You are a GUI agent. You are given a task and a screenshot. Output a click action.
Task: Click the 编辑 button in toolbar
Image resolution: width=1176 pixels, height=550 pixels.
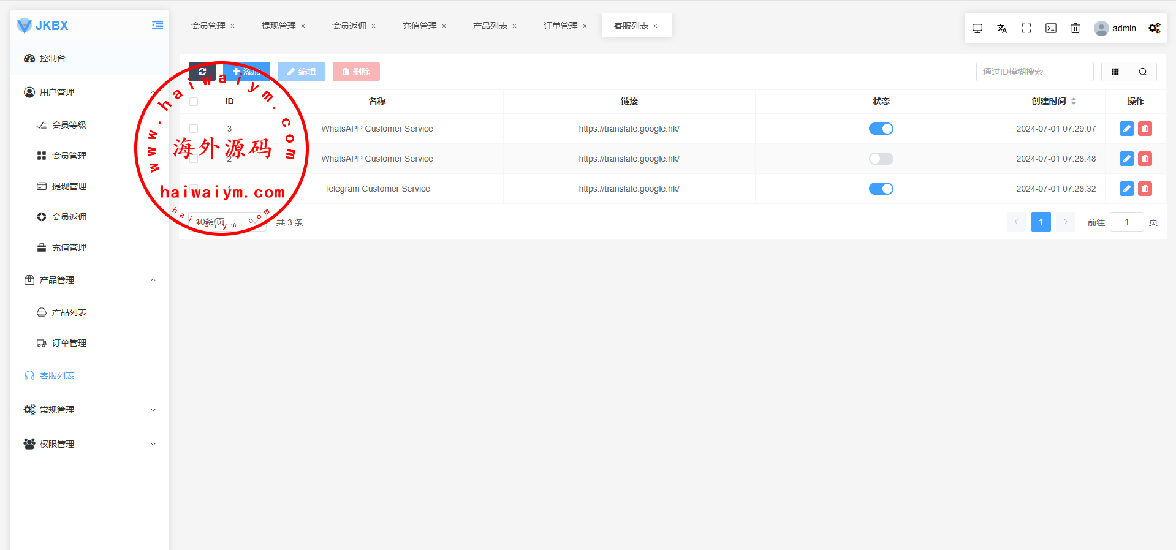(x=302, y=72)
